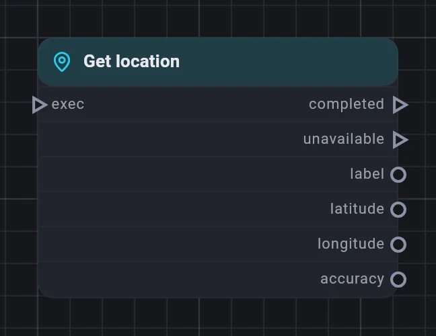Click the completed output triangle pin
This screenshot has height=336, width=436.
[x=400, y=105]
